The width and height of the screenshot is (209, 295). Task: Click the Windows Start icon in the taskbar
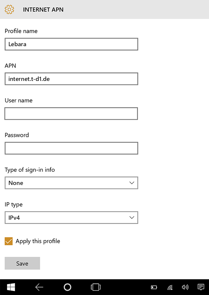point(11,287)
